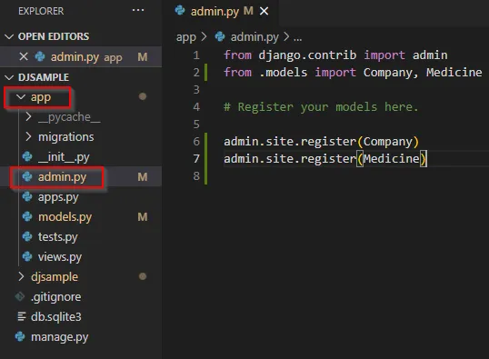The height and width of the screenshot is (359, 489).
Task: Expand the migrations folder
Action: [28, 136]
